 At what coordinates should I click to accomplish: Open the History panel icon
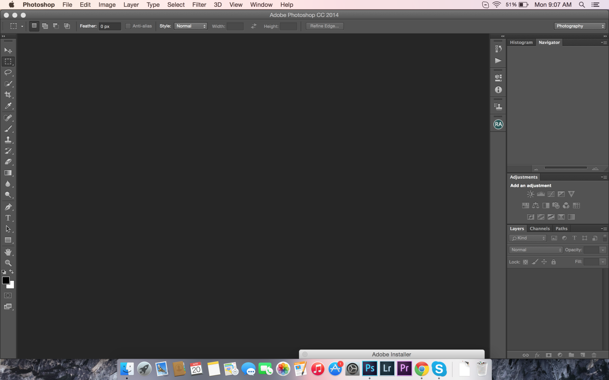498,48
